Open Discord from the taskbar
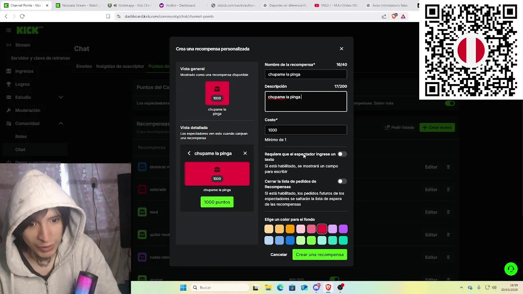 pyautogui.click(x=316, y=287)
